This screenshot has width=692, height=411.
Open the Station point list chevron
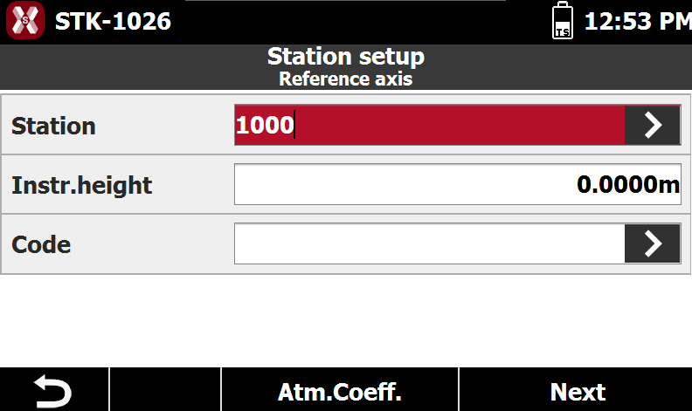point(653,125)
